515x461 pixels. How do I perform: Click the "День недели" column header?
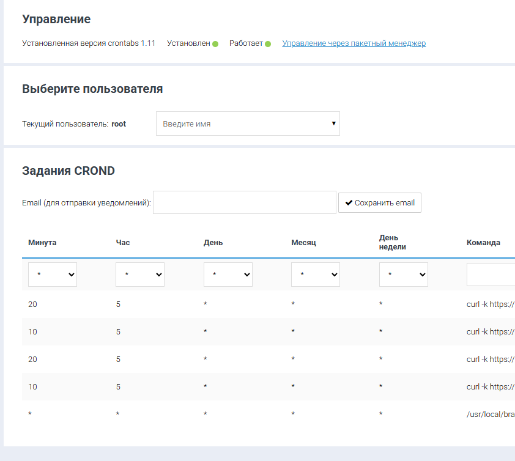(x=393, y=242)
